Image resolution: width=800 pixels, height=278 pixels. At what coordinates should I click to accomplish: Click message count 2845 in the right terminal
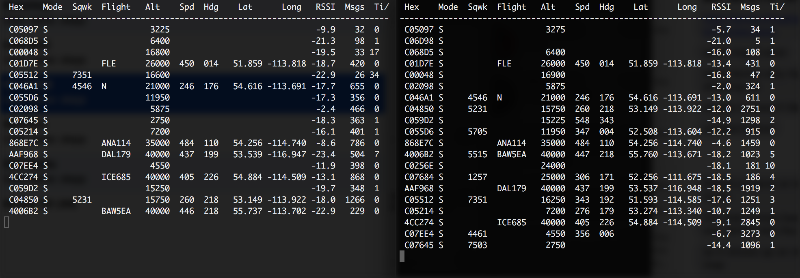(x=750, y=222)
